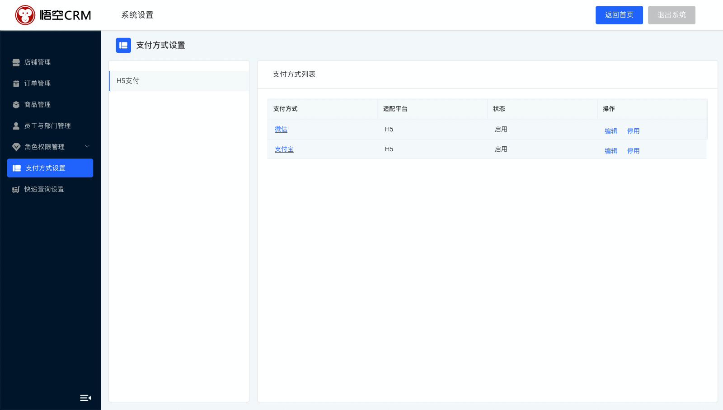The image size is (723, 410).
Task: Click the product management cube icon
Action: click(16, 105)
